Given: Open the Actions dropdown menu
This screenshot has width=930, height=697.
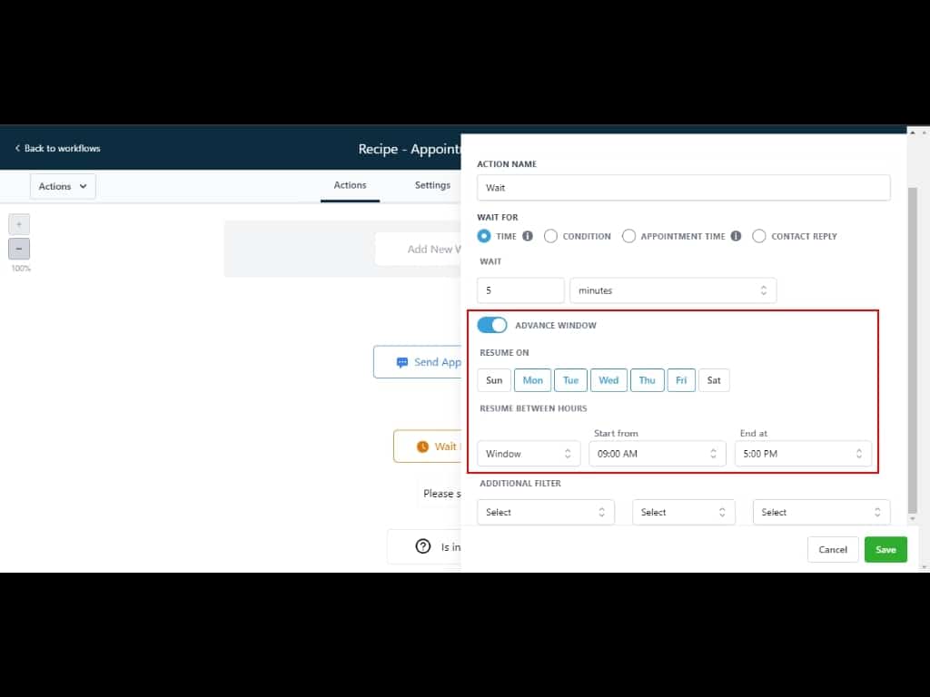Looking at the screenshot, I should click(63, 186).
